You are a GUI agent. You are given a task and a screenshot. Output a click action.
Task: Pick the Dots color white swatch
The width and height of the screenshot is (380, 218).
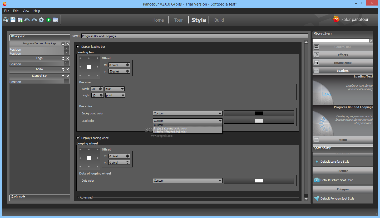pos(259,181)
